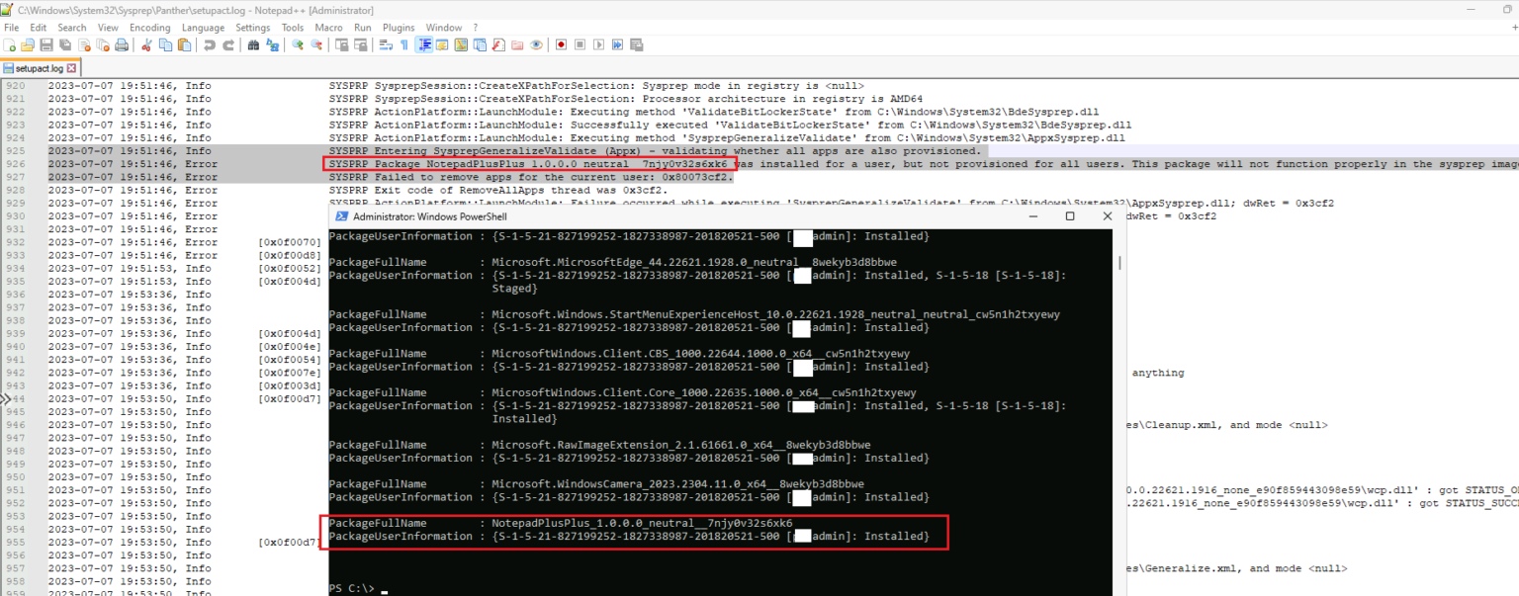This screenshot has height=596, width=1519.
Task: Open the Replace toolbar icon
Action: [x=272, y=44]
